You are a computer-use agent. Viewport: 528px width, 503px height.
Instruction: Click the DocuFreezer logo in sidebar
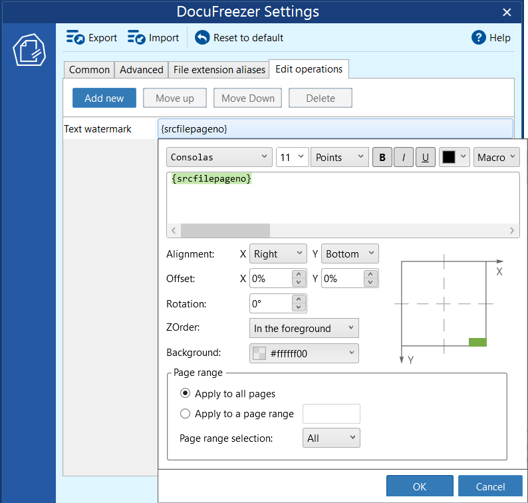tap(29, 50)
